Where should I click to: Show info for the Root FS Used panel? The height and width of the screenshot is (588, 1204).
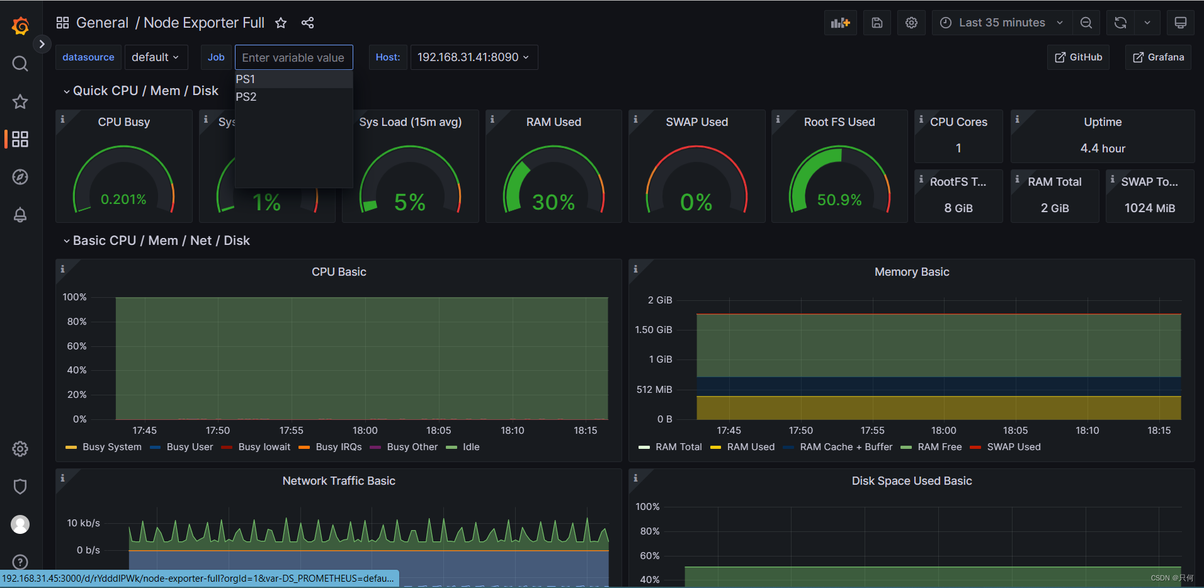778,119
